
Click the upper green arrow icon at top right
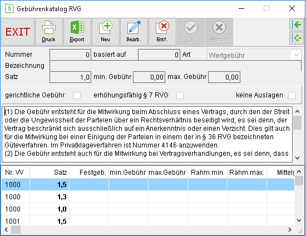(297, 25)
